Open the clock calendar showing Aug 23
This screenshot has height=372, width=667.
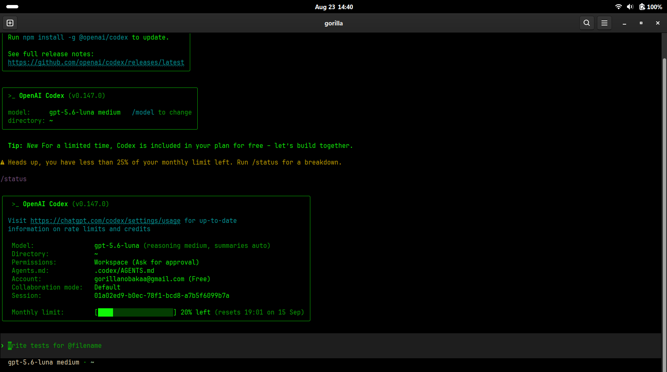(x=334, y=7)
